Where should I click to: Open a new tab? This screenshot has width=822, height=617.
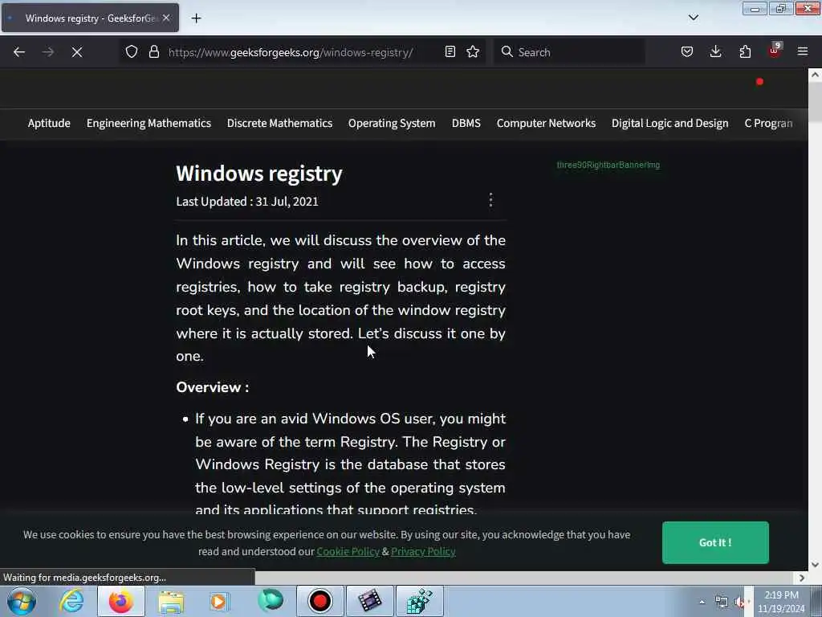pos(196,18)
